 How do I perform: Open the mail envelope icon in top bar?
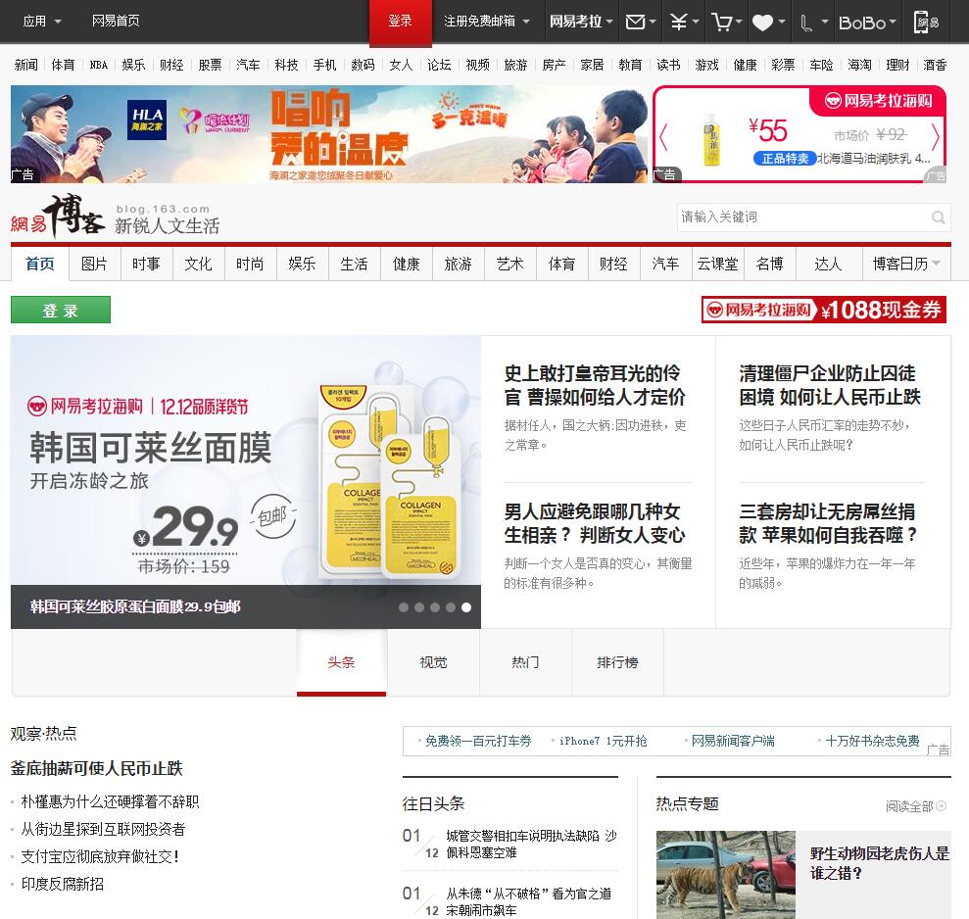(635, 23)
